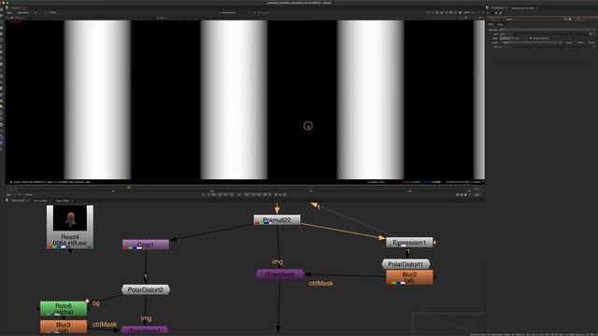Click the red indicator on the Roto6 node

(x=87, y=301)
